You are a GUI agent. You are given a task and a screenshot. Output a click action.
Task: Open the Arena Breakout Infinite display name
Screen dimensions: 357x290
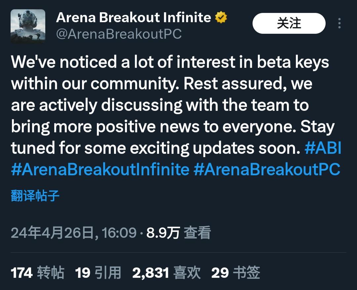pyautogui.click(x=134, y=18)
